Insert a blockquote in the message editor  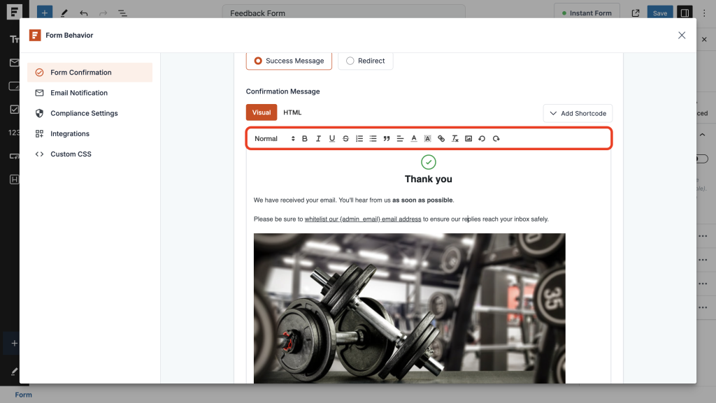(x=387, y=138)
